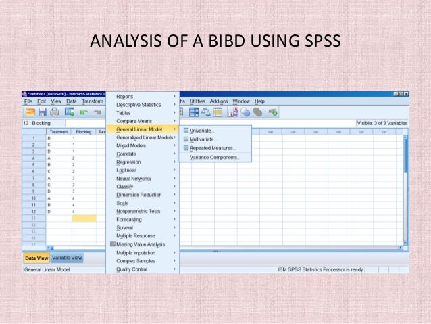The height and width of the screenshot is (324, 431).
Task: Expand the Mixed Models submenu
Action: 143,145
